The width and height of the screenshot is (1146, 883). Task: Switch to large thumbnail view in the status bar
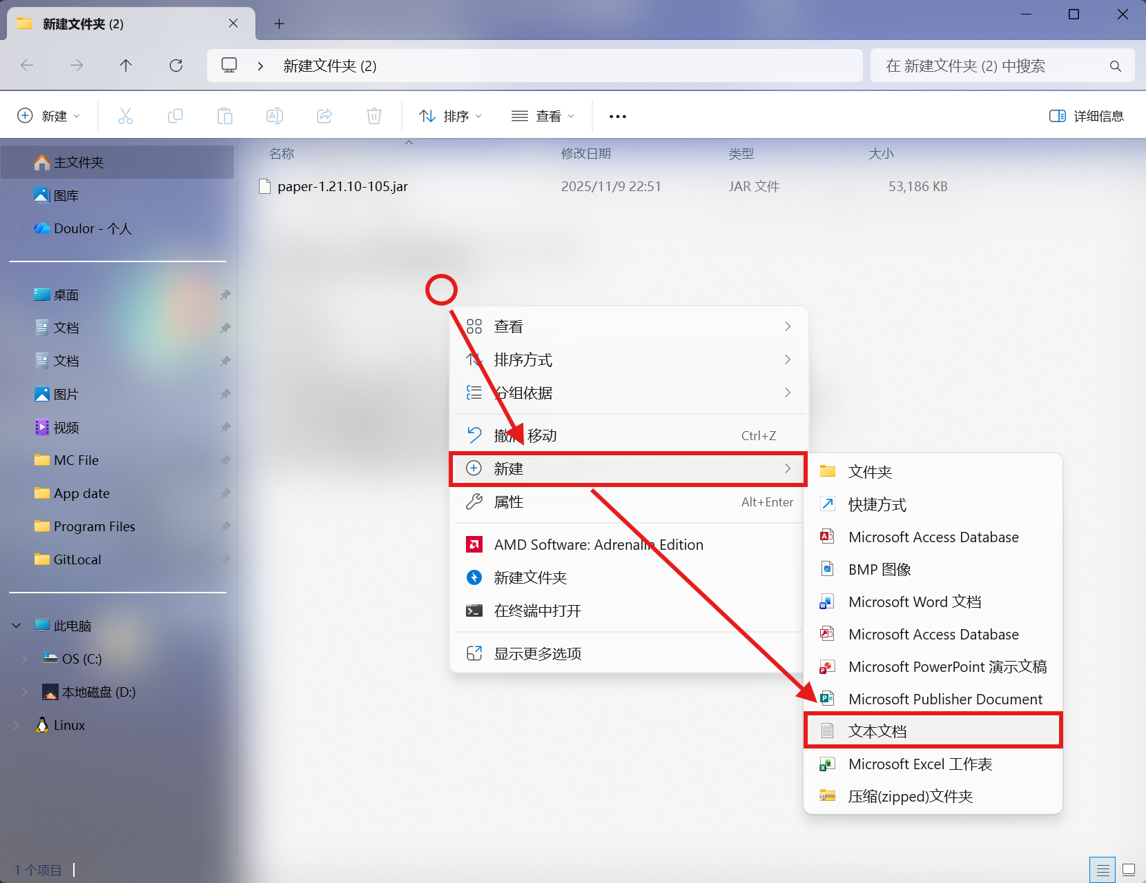1128,869
